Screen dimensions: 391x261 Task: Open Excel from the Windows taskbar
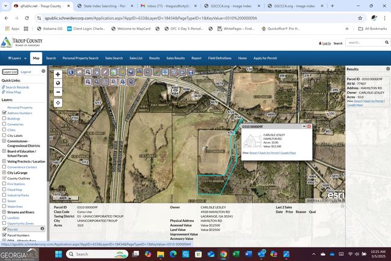(236, 254)
